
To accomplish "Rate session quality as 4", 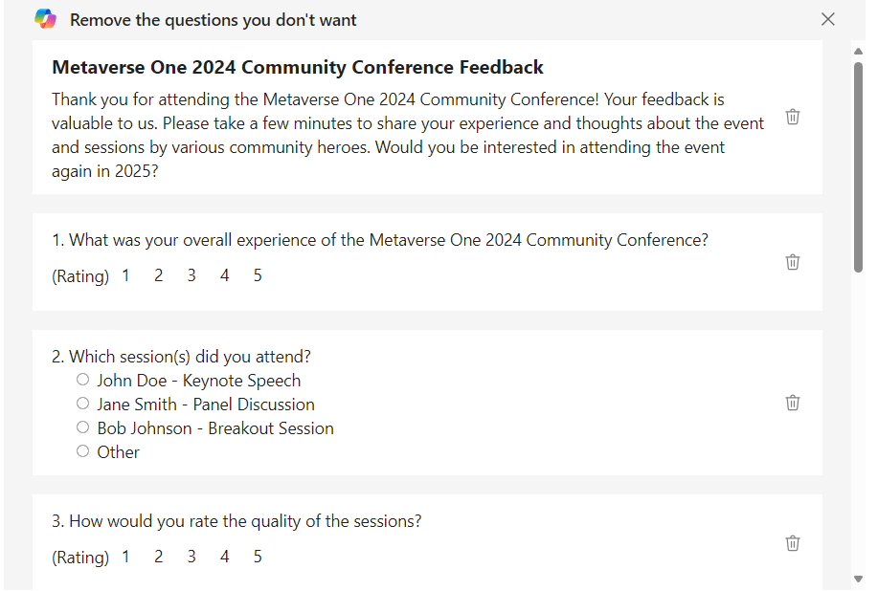I will click(x=224, y=557).
